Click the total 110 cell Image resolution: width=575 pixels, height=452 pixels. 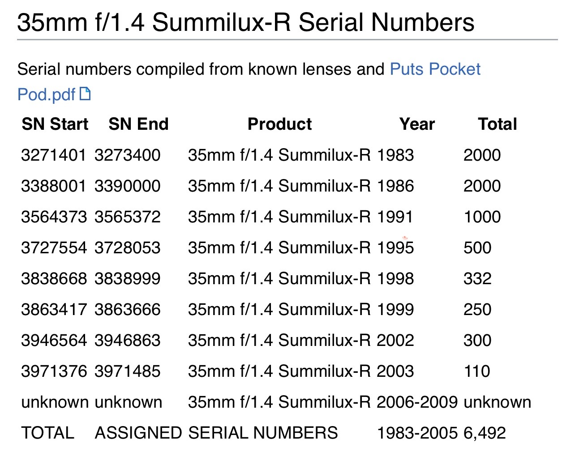point(476,371)
